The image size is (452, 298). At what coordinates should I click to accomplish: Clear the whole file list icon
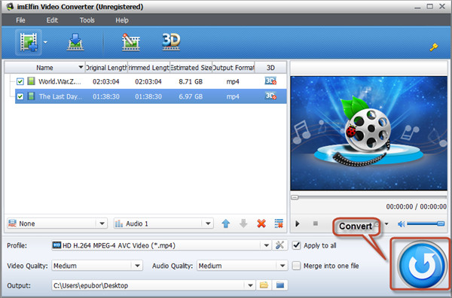(279, 223)
